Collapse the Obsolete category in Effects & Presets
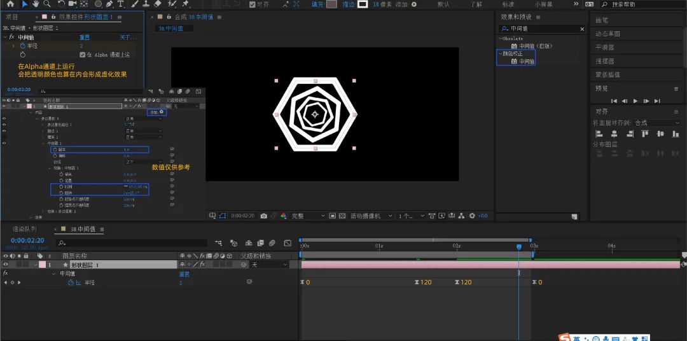The image size is (687, 341). (500, 39)
